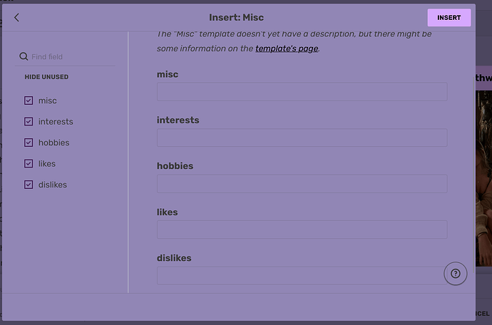This screenshot has width=492, height=325.
Task: Select the dislikes label in sidebar
Action: point(53,185)
